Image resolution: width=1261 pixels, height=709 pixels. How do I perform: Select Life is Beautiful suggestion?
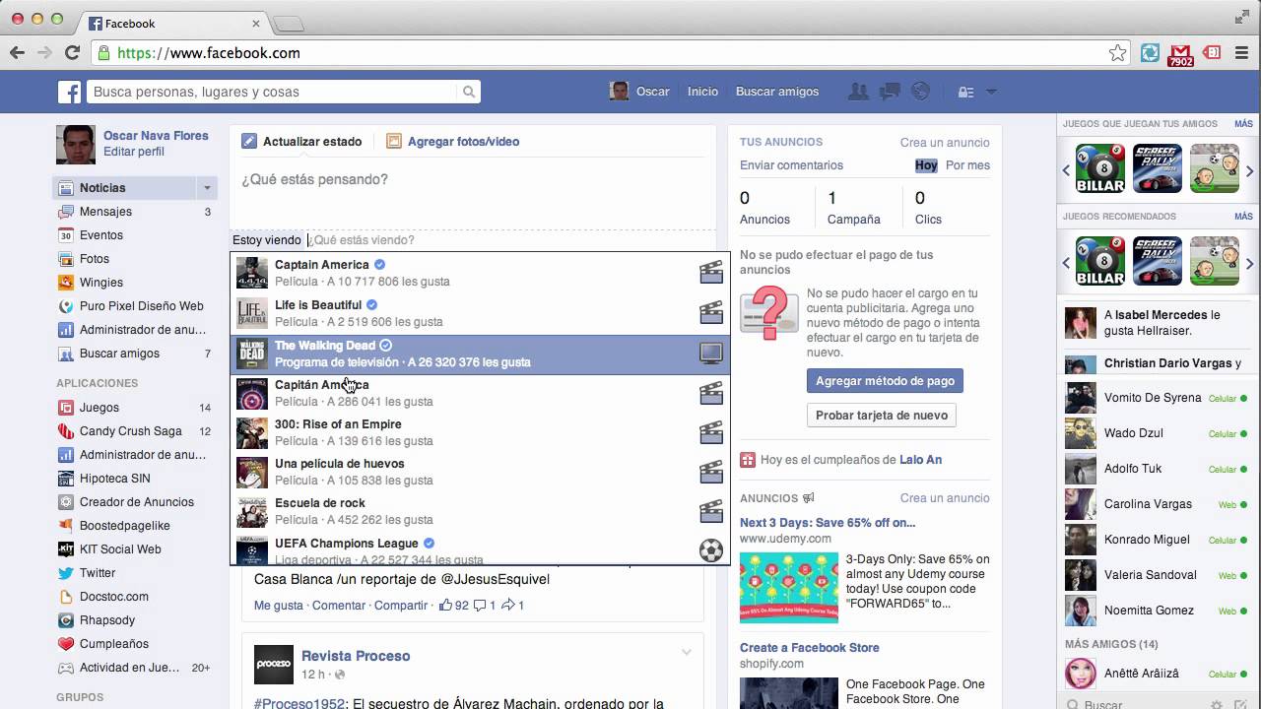pyautogui.click(x=481, y=313)
